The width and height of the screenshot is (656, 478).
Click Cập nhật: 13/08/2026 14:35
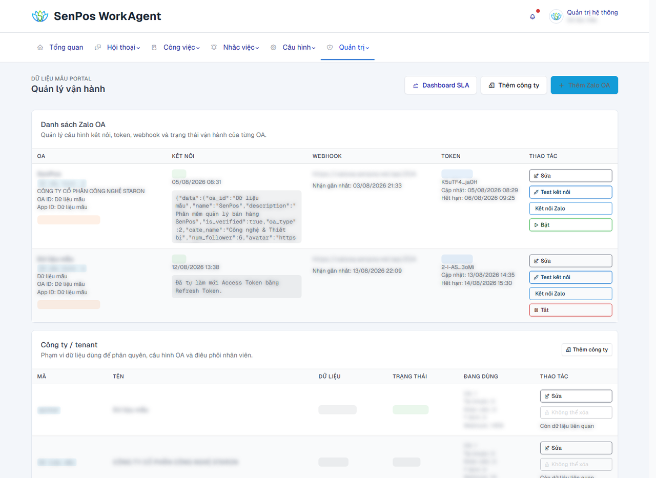point(478,275)
